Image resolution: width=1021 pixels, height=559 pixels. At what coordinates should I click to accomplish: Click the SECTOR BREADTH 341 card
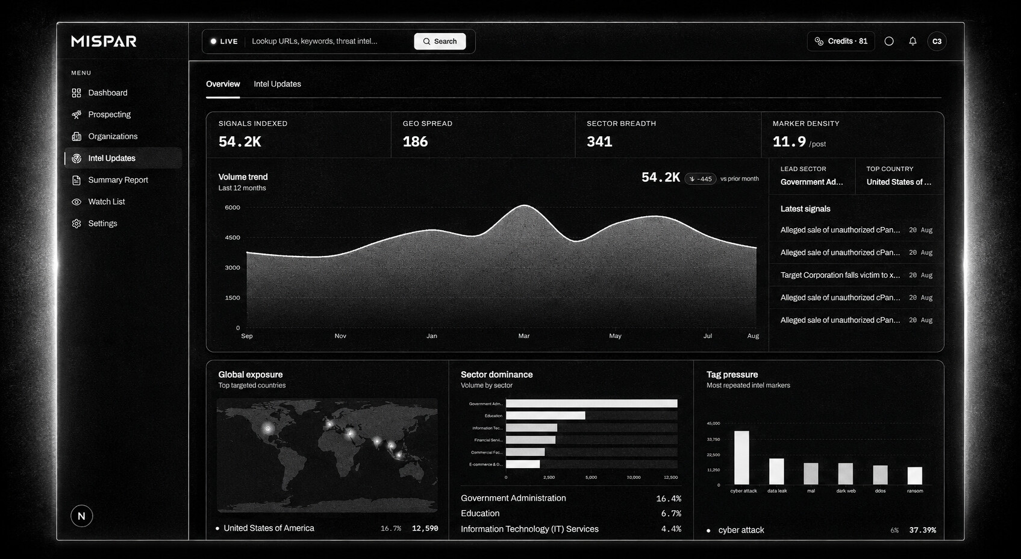coord(668,135)
